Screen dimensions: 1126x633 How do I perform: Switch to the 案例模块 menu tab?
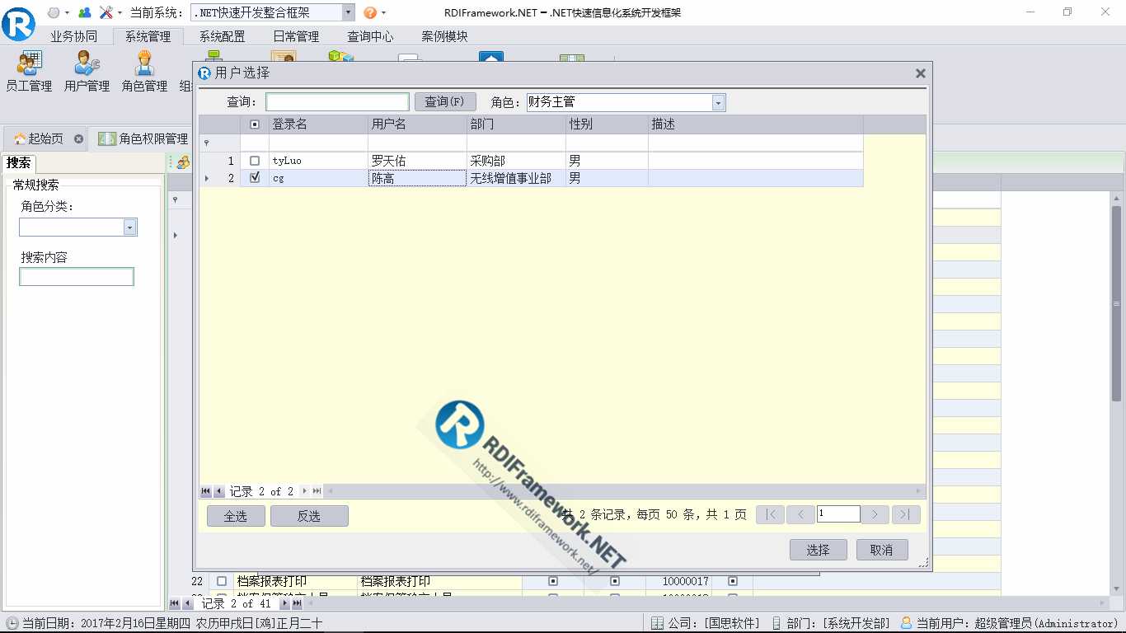click(x=444, y=36)
